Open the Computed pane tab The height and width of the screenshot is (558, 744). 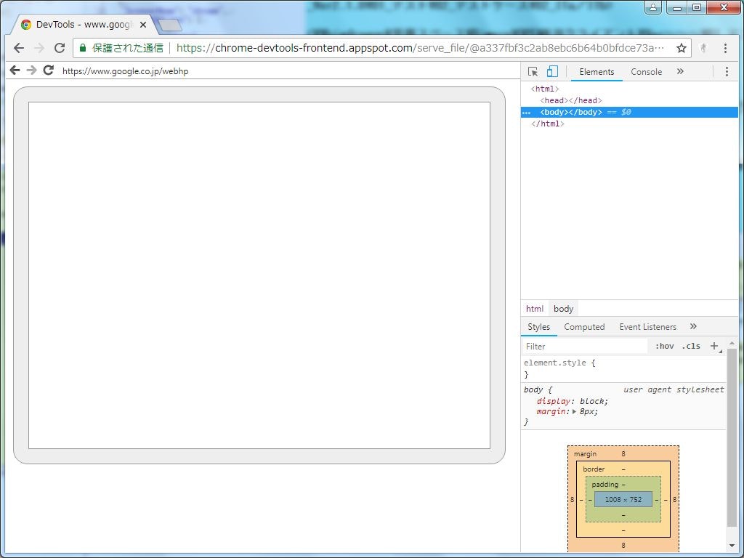pos(584,326)
